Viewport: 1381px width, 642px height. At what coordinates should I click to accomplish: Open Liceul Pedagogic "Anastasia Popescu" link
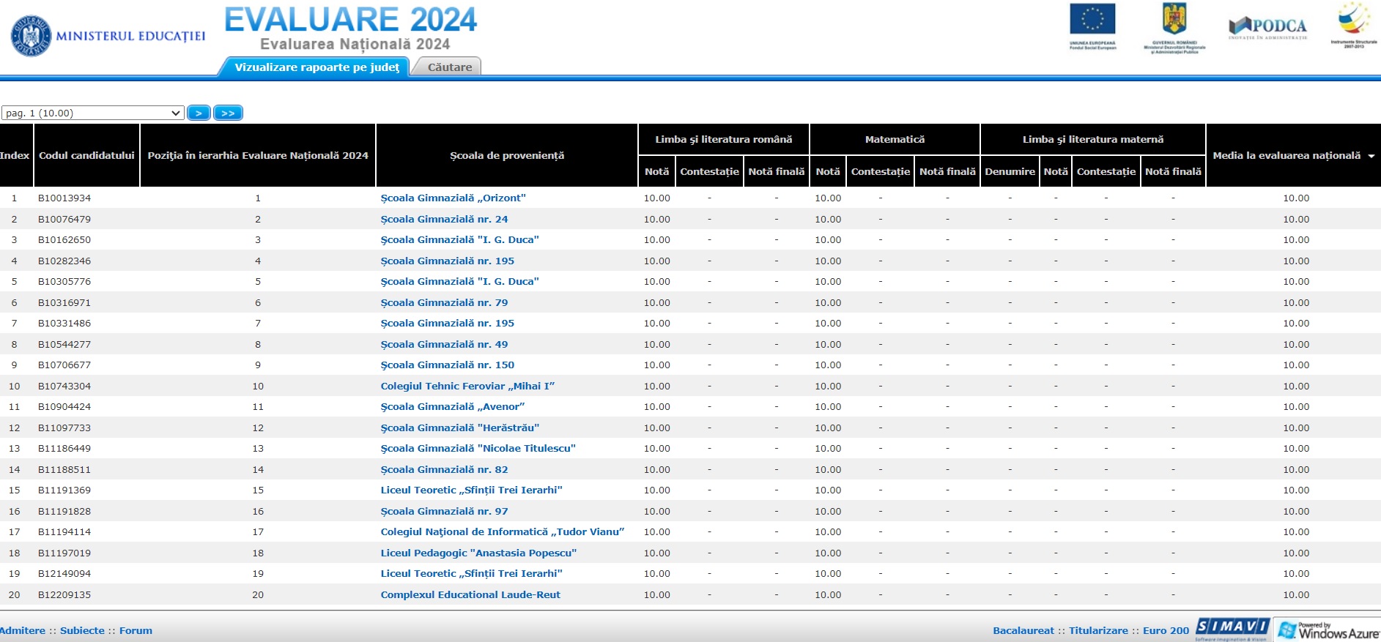(478, 553)
